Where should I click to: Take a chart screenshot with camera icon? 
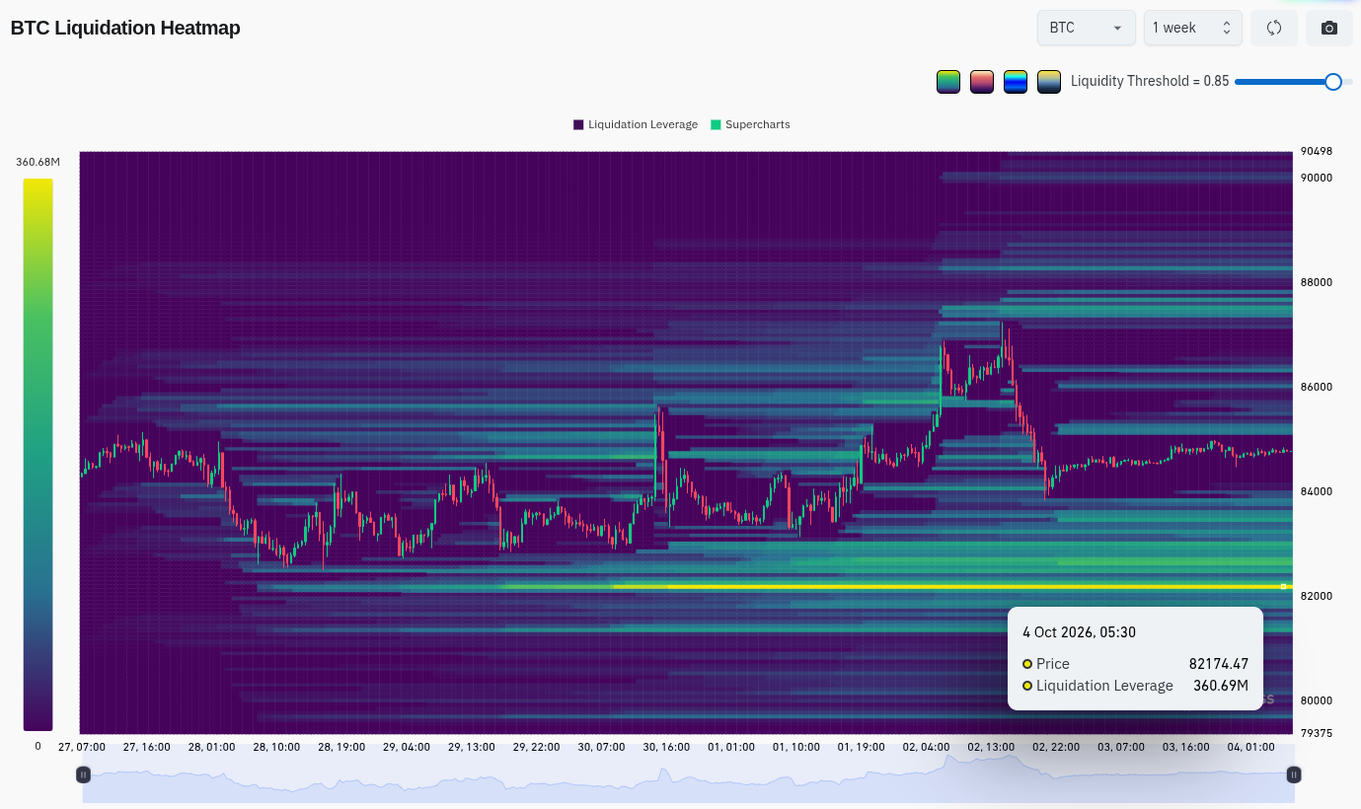pyautogui.click(x=1329, y=28)
